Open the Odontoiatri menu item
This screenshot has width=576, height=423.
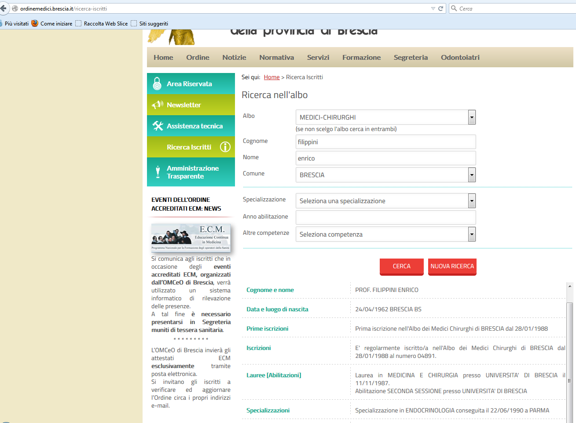(x=460, y=57)
